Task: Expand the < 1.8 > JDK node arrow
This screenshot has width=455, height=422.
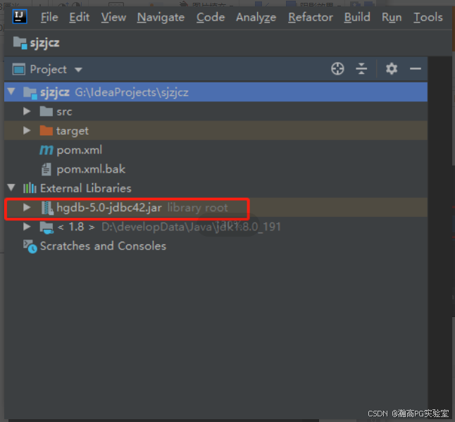Action: point(27,226)
